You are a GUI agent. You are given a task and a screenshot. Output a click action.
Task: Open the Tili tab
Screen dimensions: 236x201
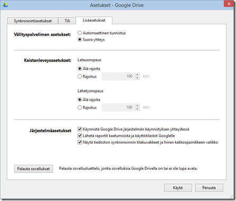coord(67,21)
